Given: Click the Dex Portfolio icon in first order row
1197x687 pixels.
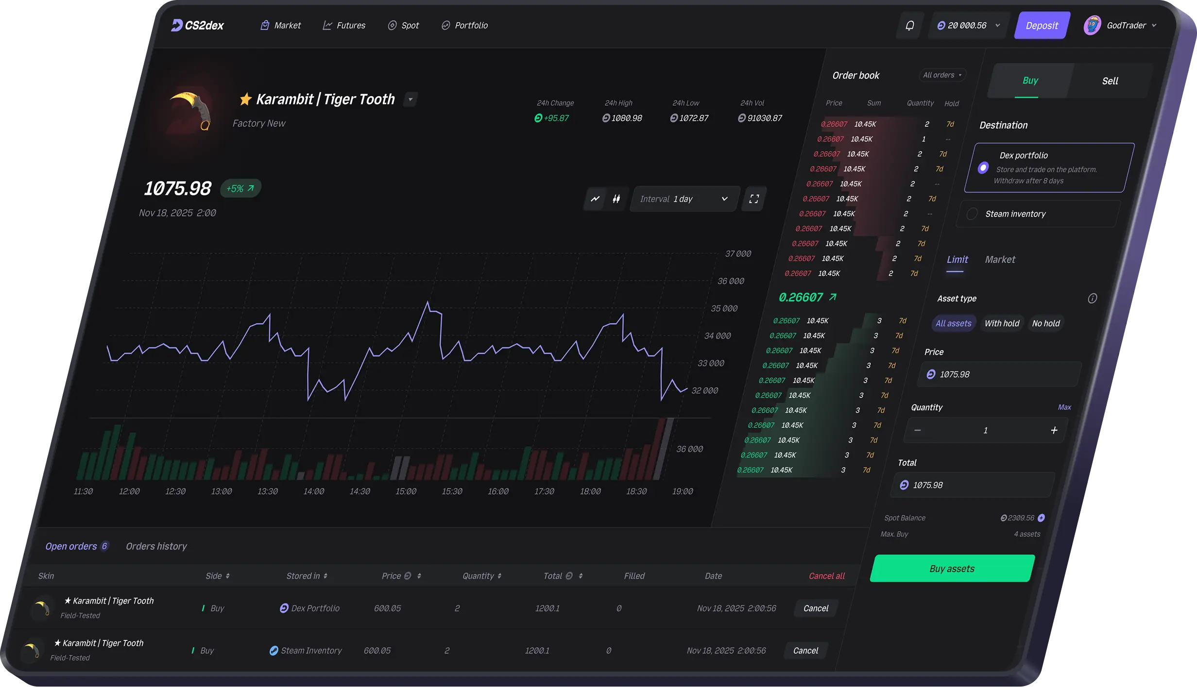Looking at the screenshot, I should point(284,608).
